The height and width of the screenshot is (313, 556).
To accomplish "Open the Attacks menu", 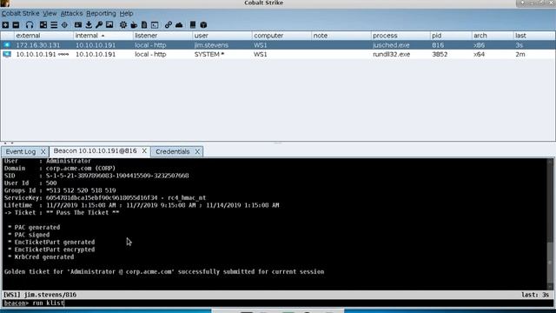I will tap(71, 14).
